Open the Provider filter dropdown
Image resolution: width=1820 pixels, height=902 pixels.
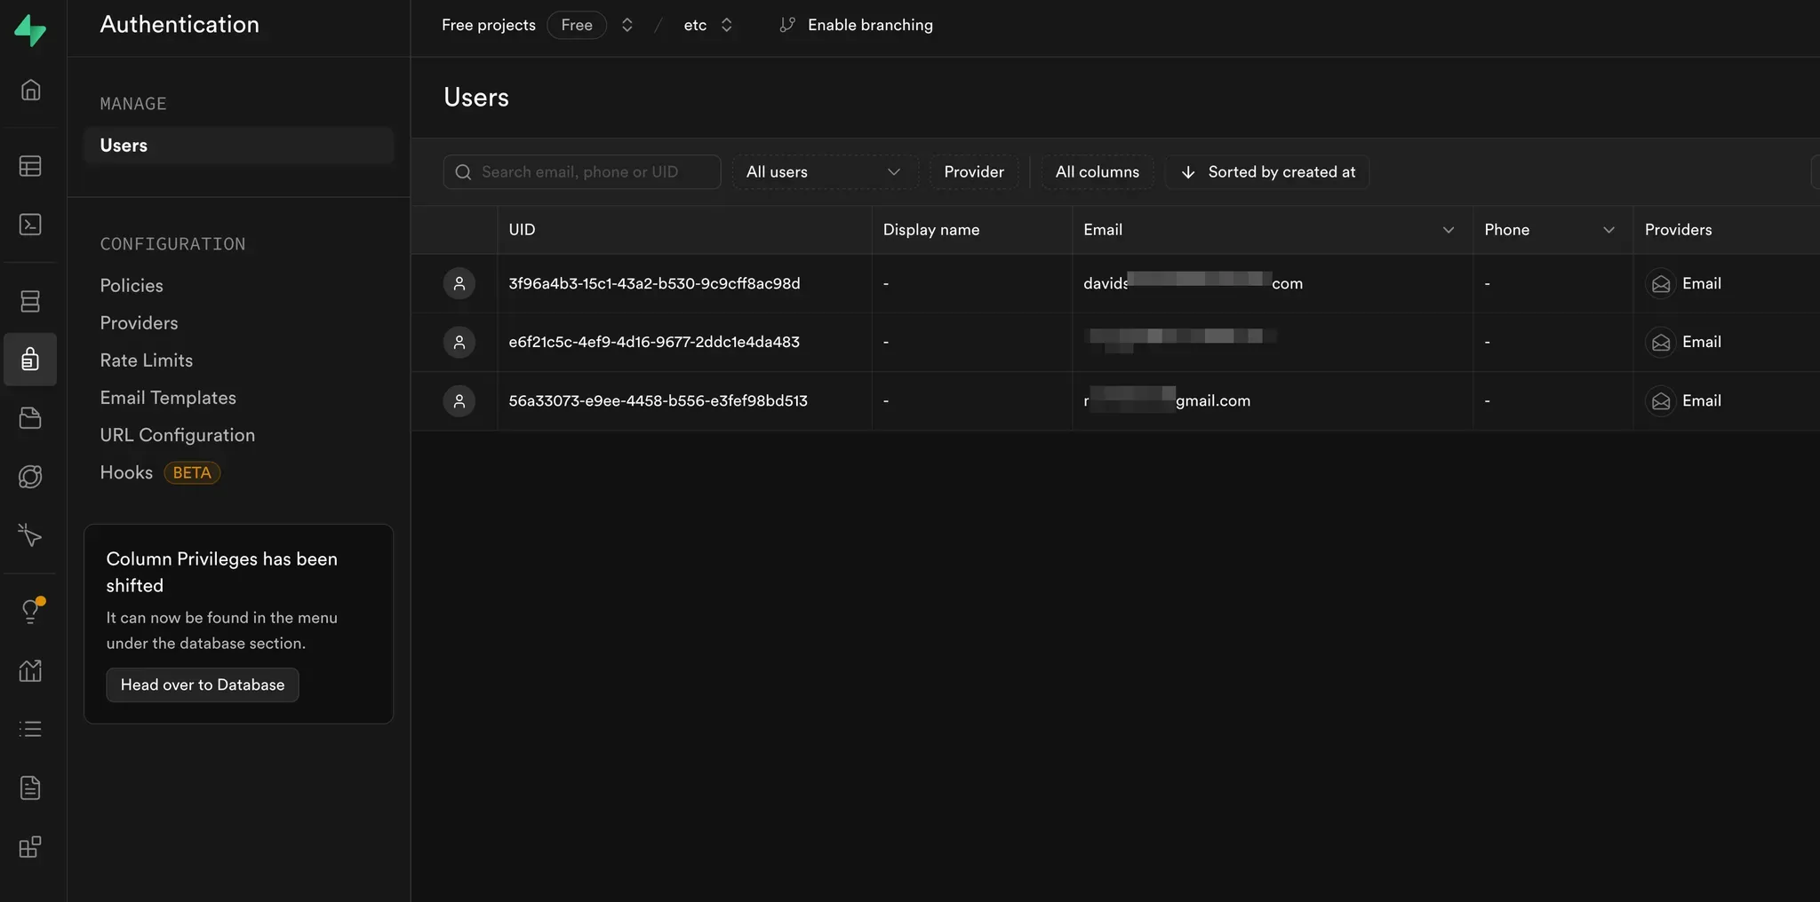(974, 172)
